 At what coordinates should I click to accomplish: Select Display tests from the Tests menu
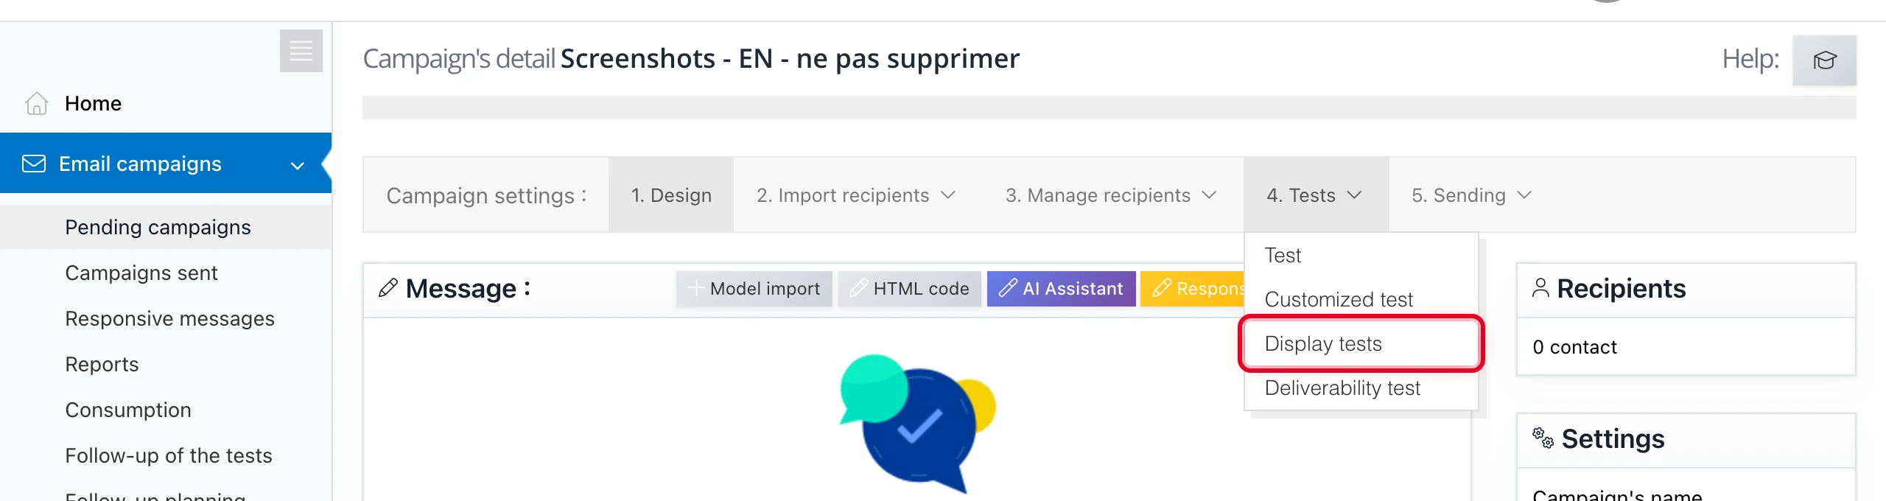tap(1322, 343)
